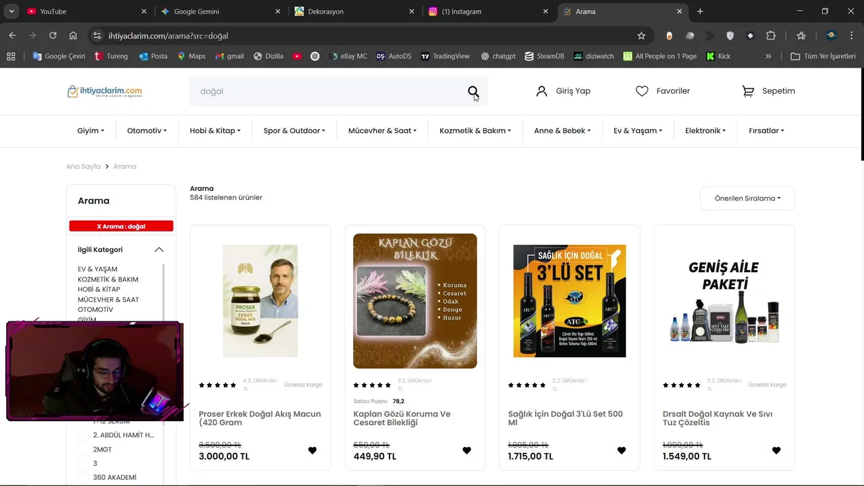Open the eBay MC bookmark
Viewport: 864px width, 486px height.
pos(348,56)
